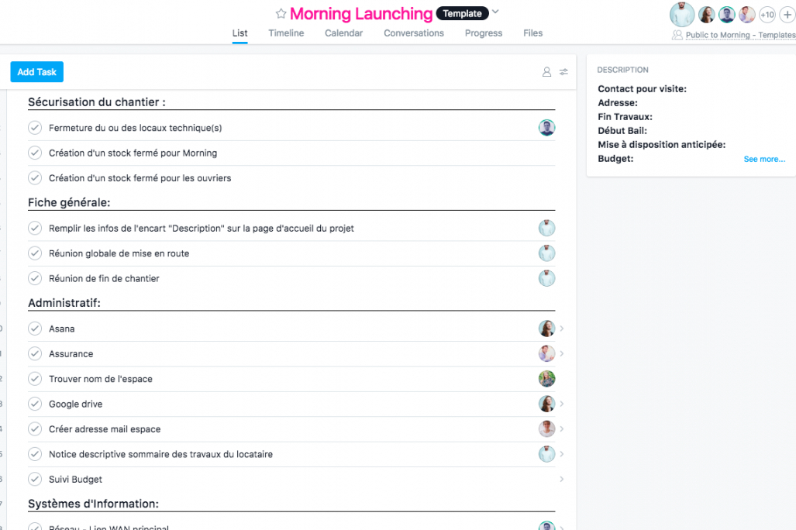This screenshot has width=796, height=530.
Task: Click assignee avatar on Trouver nom task
Action: point(546,379)
